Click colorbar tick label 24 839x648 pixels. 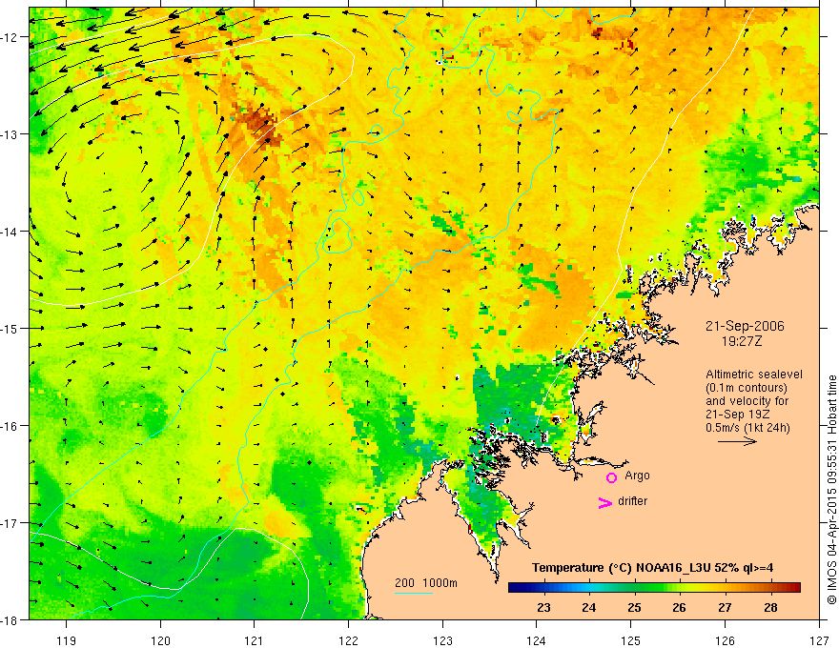pos(589,608)
